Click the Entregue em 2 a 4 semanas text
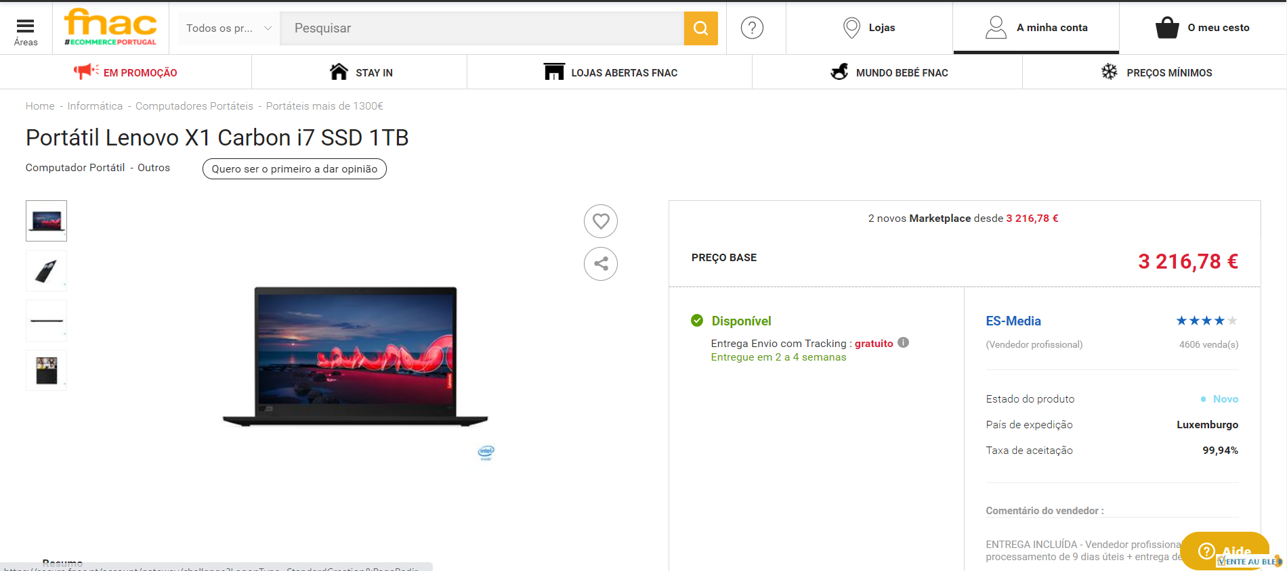1287x571 pixels. tap(778, 357)
